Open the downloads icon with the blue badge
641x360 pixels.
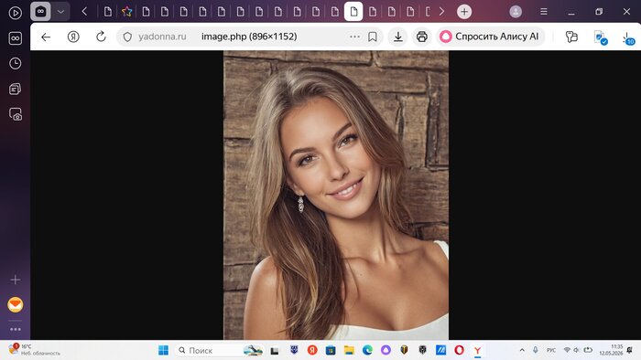coord(628,38)
